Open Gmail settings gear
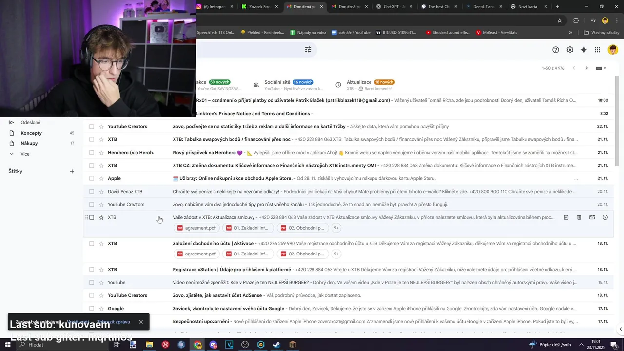This screenshot has height=351, width=624. [x=570, y=50]
